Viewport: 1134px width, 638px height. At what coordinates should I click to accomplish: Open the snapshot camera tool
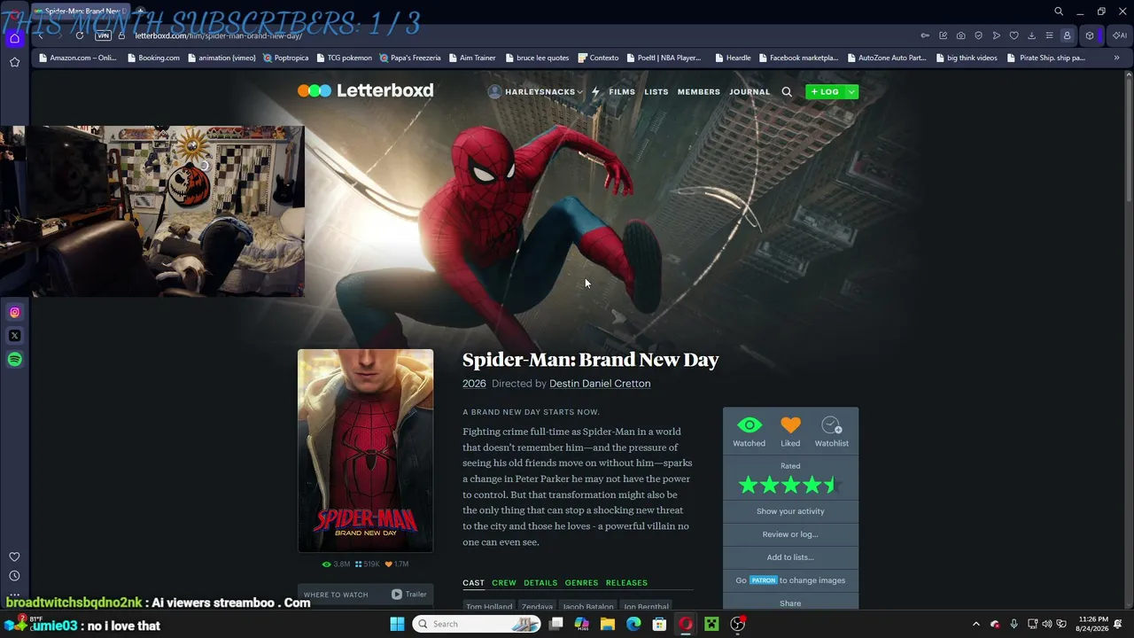pyautogui.click(x=961, y=35)
